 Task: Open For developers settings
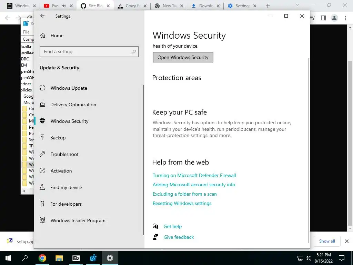[60, 204]
